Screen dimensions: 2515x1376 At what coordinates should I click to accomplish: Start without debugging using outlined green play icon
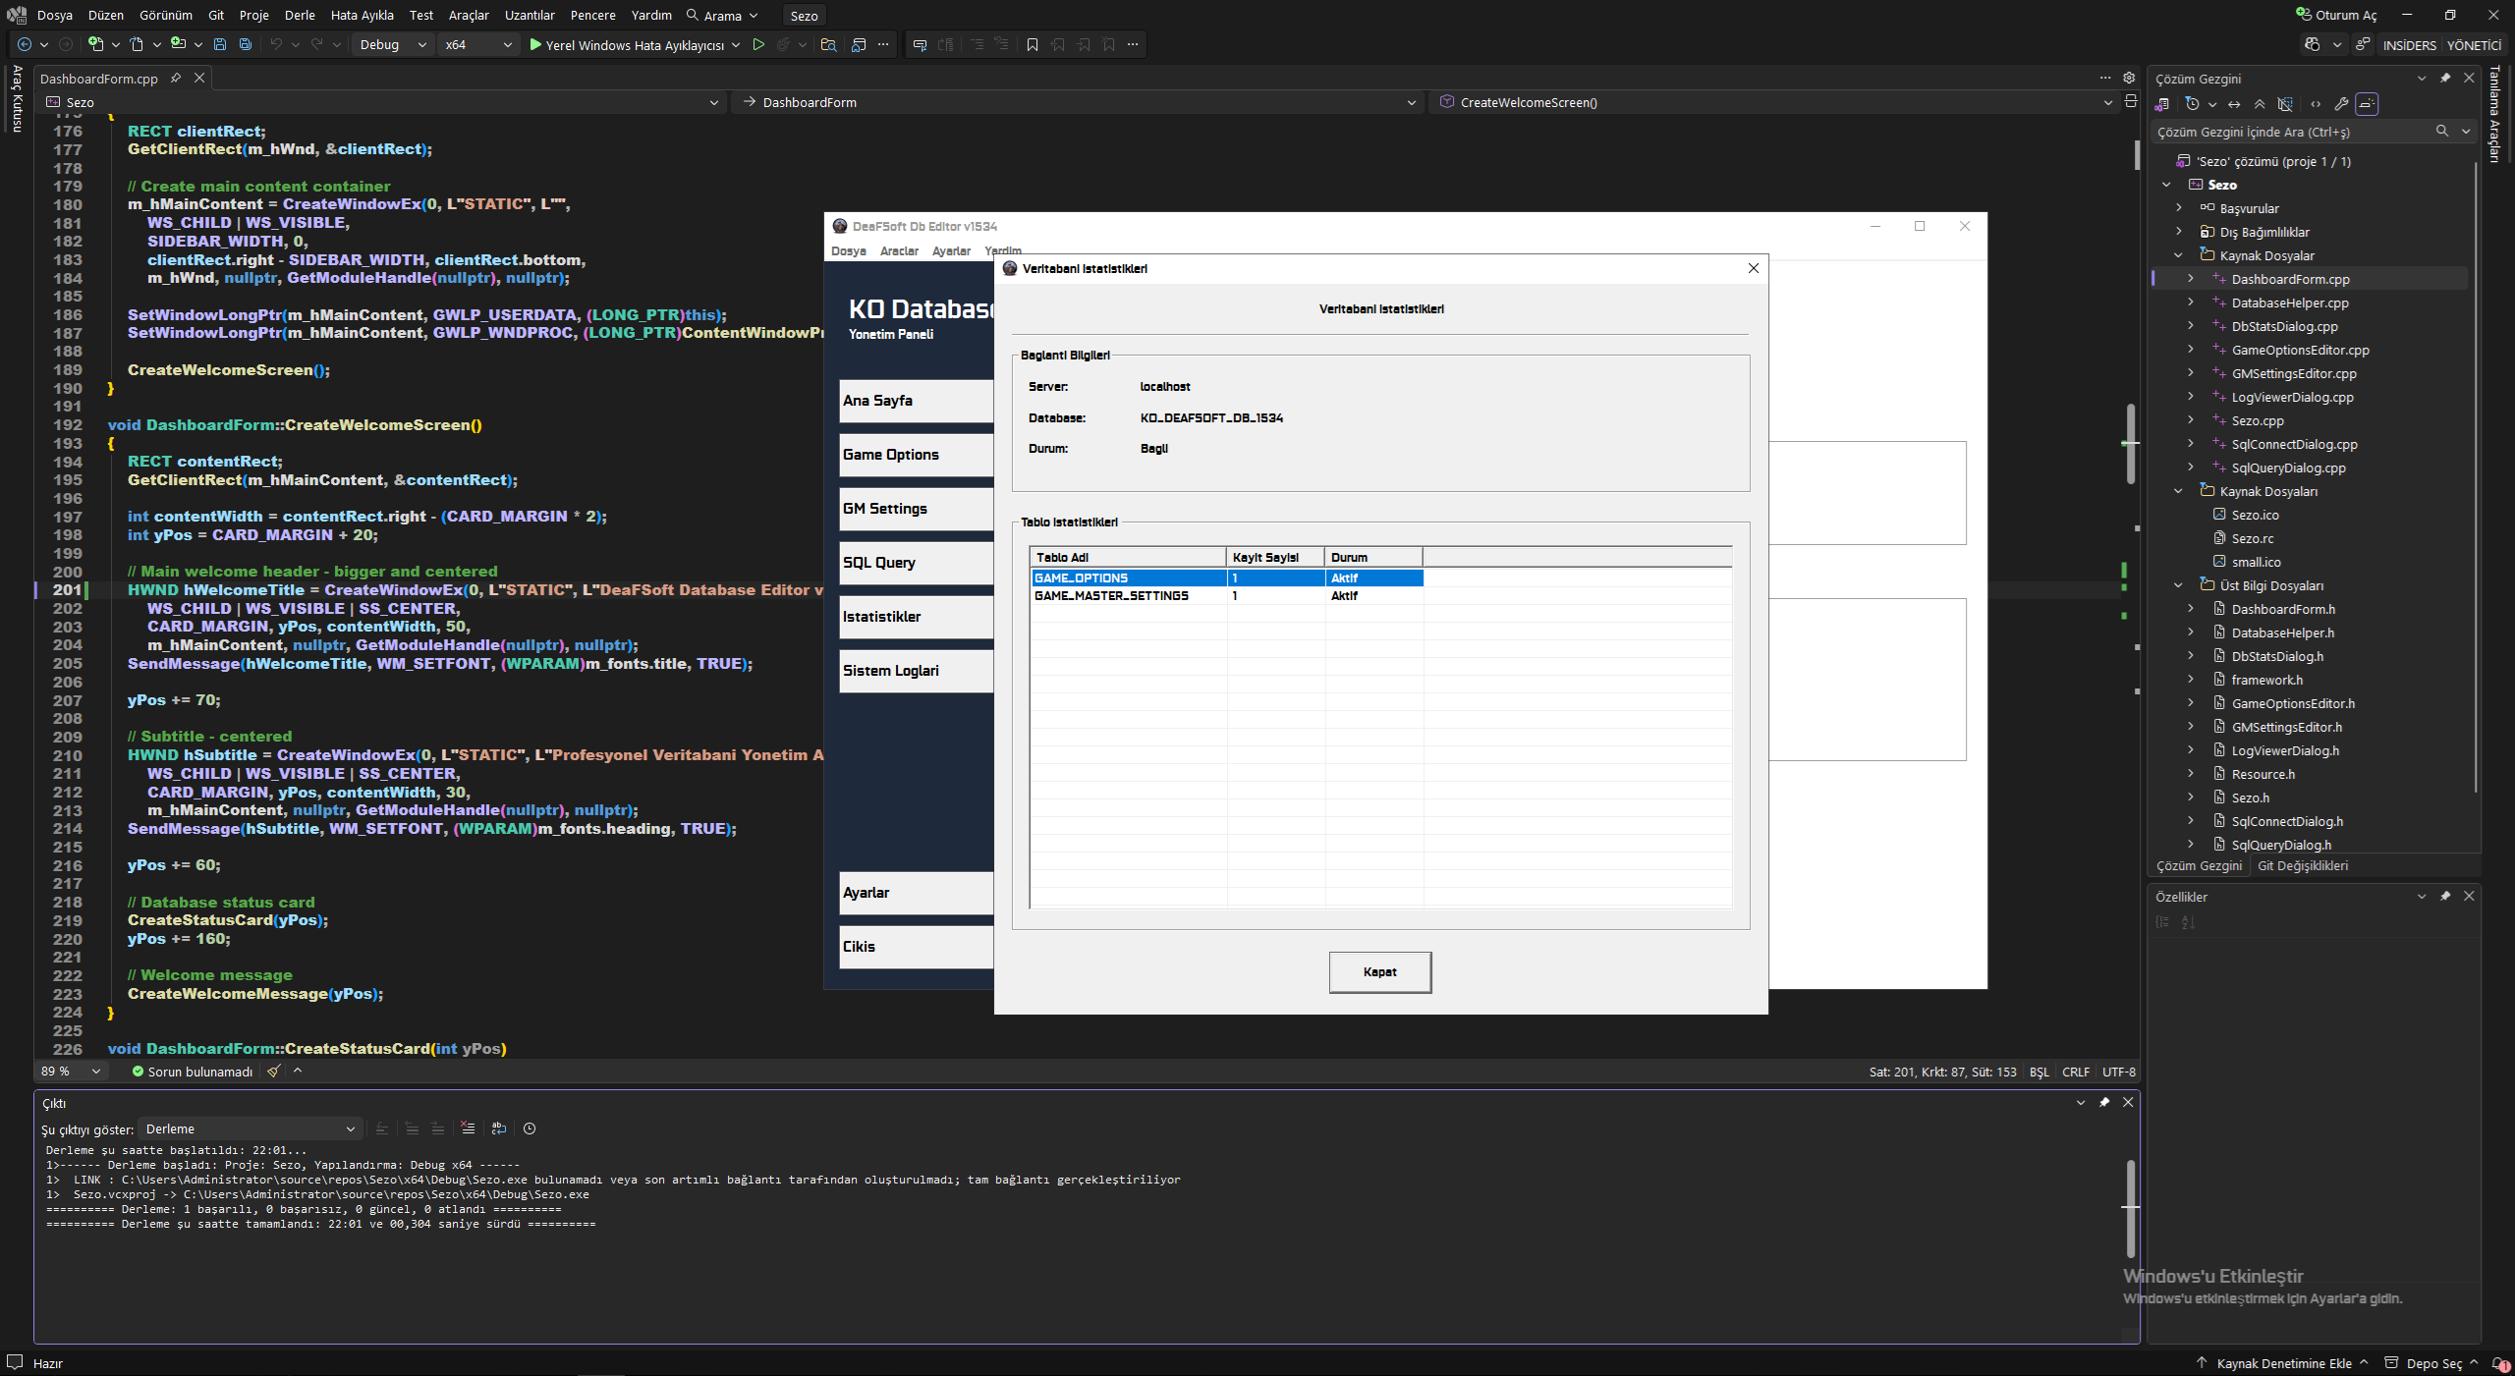coord(758,44)
